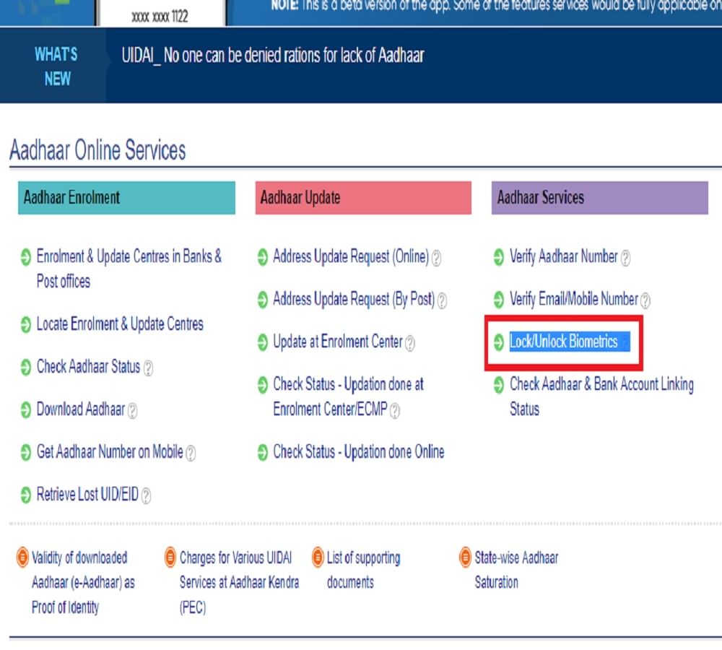Click the orange icon beside State-wise Aadhaar Saturation

(465, 558)
